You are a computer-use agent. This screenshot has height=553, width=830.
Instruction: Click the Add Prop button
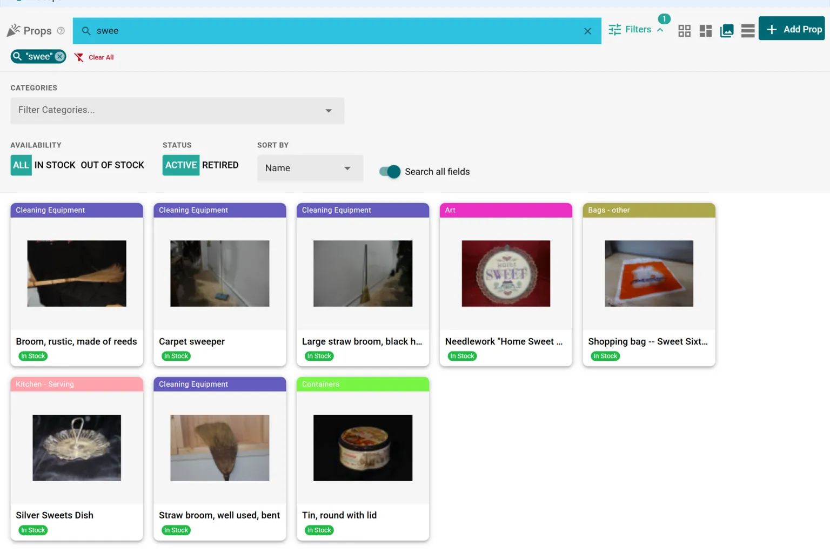coord(791,29)
